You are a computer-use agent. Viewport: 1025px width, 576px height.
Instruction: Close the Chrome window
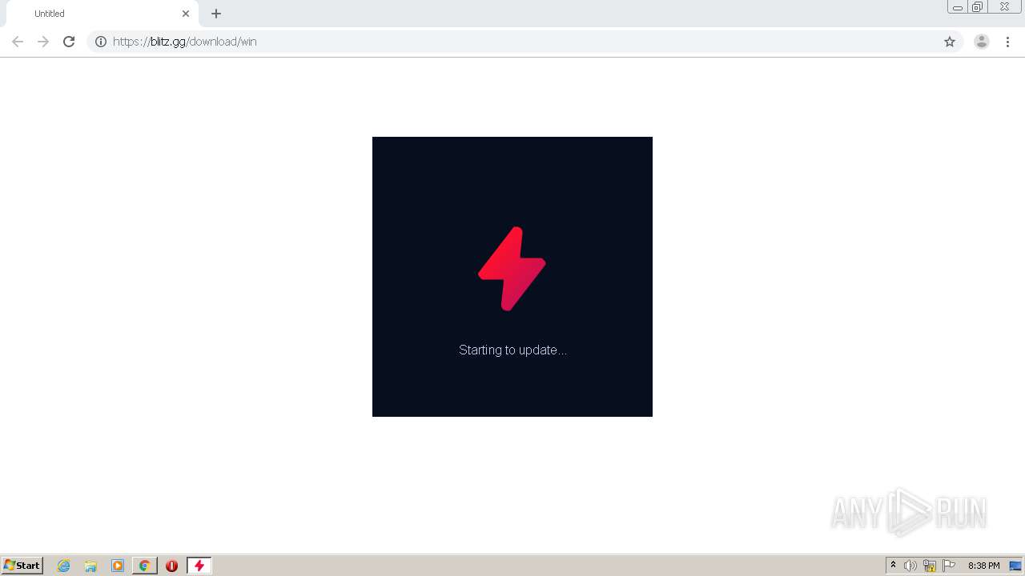[x=1004, y=7]
